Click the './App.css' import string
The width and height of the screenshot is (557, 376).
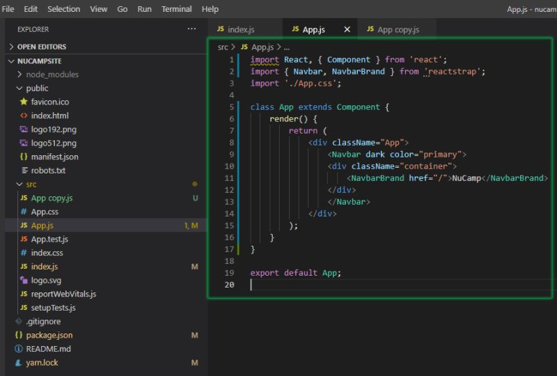click(x=311, y=83)
